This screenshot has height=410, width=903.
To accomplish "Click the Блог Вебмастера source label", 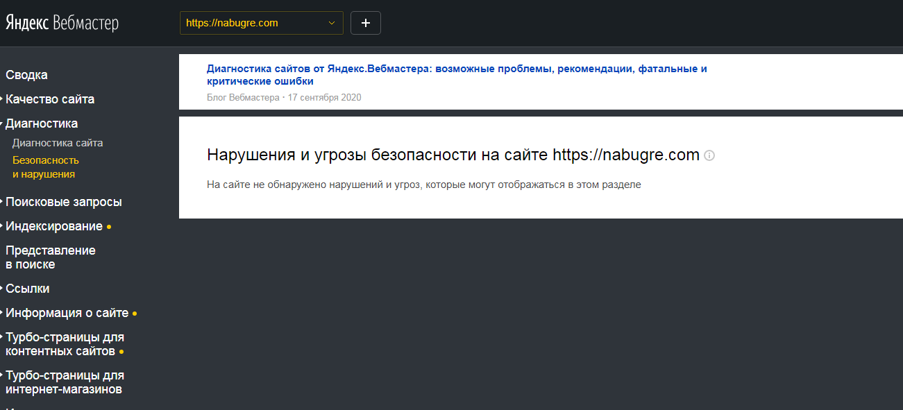I will click(x=242, y=98).
